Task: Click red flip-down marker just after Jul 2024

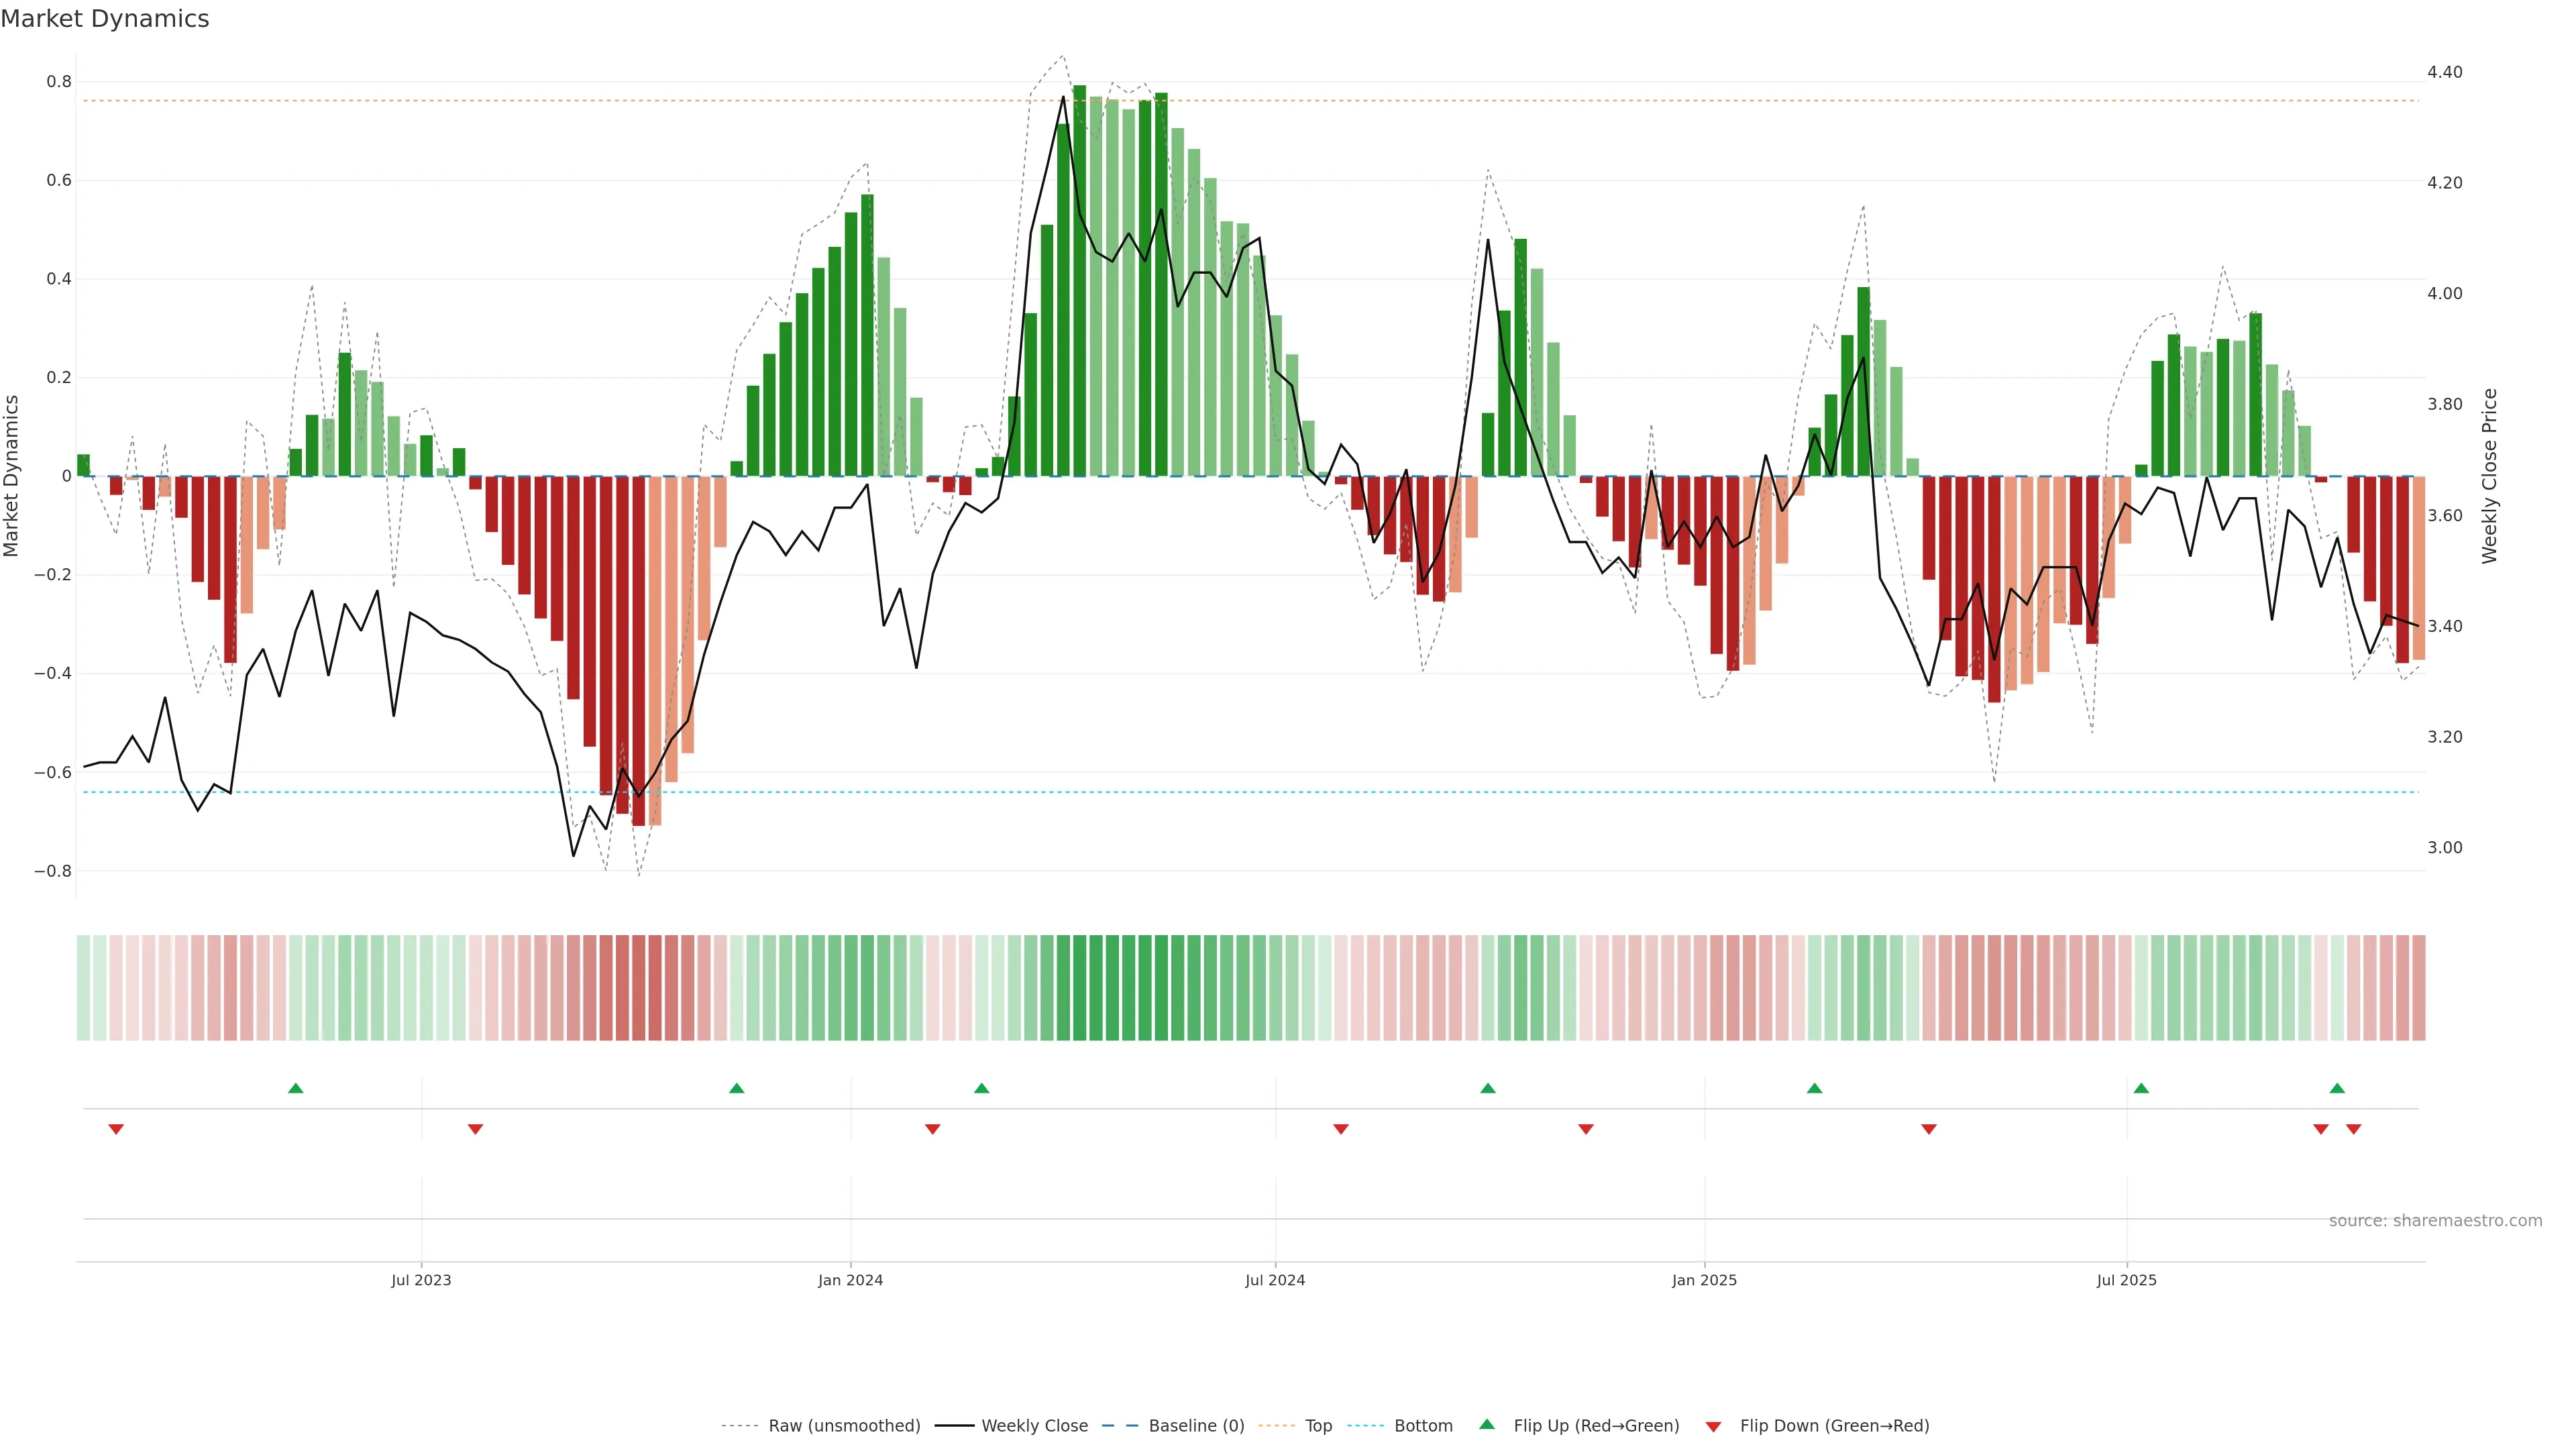Action: (x=1341, y=1129)
